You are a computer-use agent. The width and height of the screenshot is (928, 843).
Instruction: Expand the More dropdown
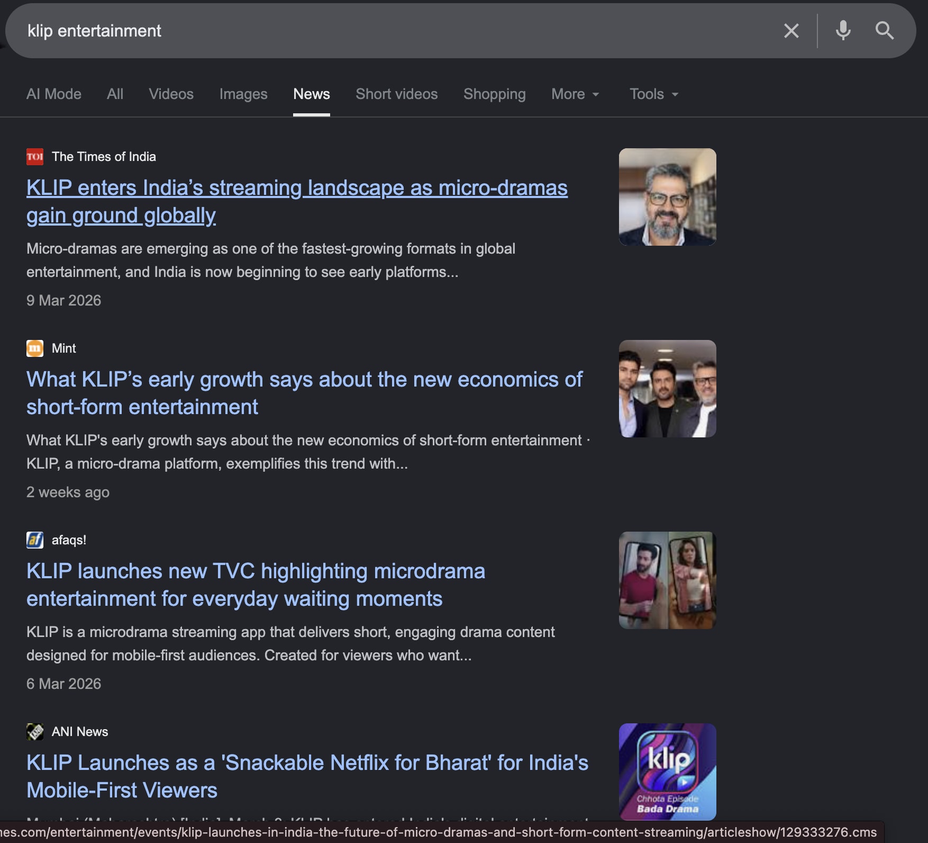(575, 94)
